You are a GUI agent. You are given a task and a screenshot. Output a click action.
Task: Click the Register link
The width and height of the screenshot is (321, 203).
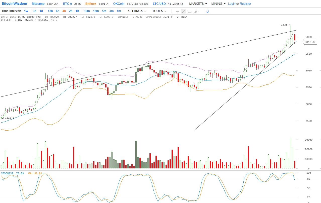[245, 4]
